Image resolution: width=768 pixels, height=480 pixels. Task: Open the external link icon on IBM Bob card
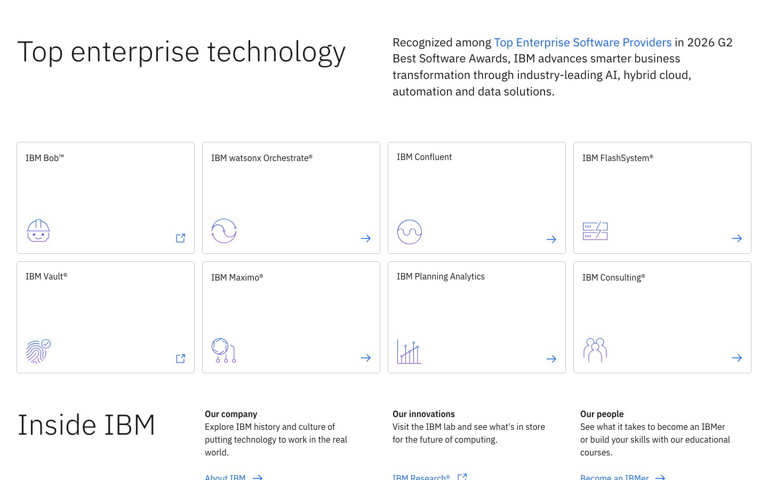coord(181,238)
